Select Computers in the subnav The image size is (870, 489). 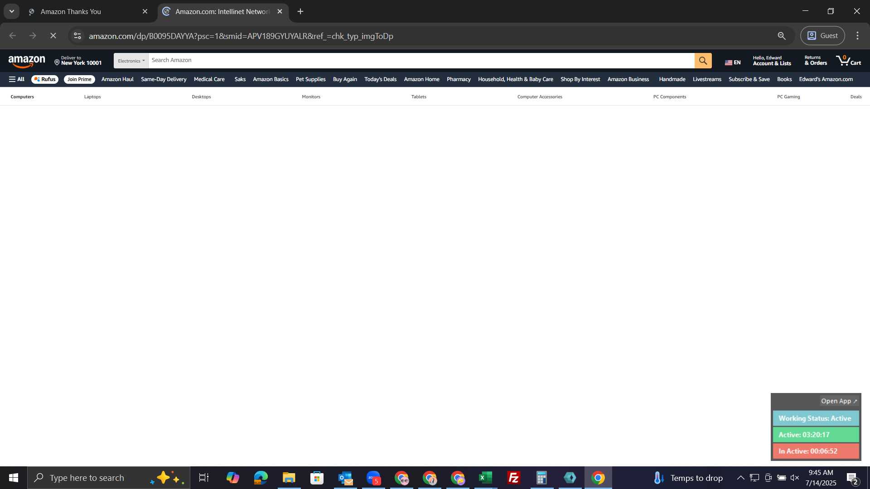pos(22,97)
